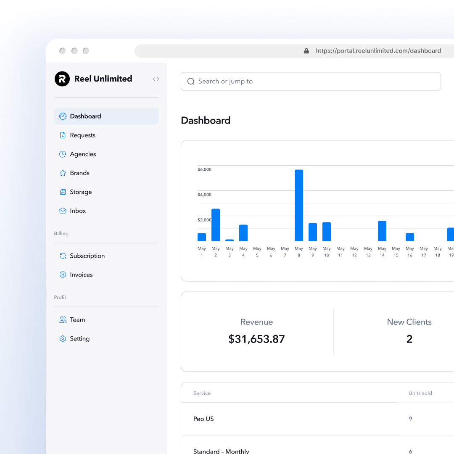
Task: Open Invoices under Billing
Action: tap(106, 275)
